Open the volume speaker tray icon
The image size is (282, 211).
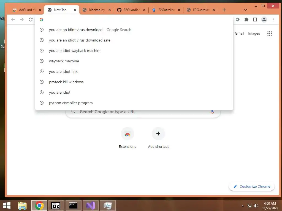pyautogui.click(x=256, y=206)
